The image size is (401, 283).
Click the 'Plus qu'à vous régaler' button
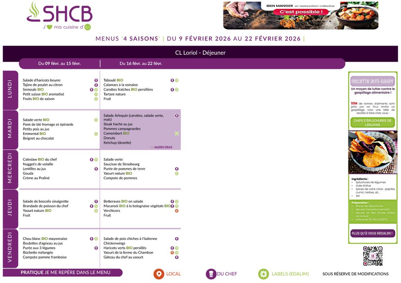coord(373,233)
